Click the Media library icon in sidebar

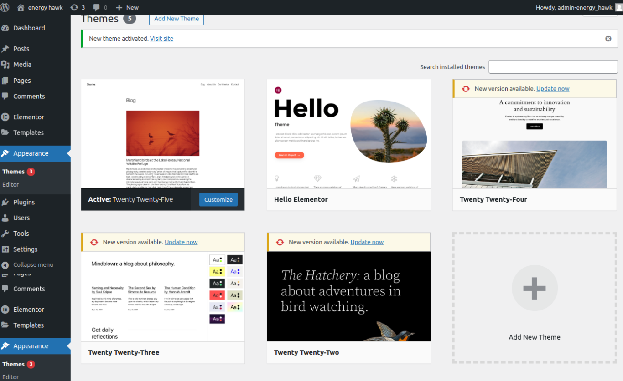(5, 65)
